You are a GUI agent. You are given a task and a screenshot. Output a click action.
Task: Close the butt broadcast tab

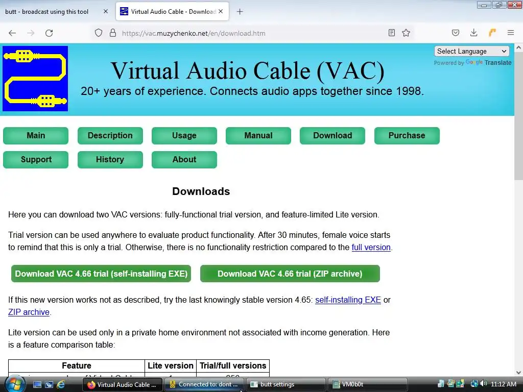[x=106, y=11]
